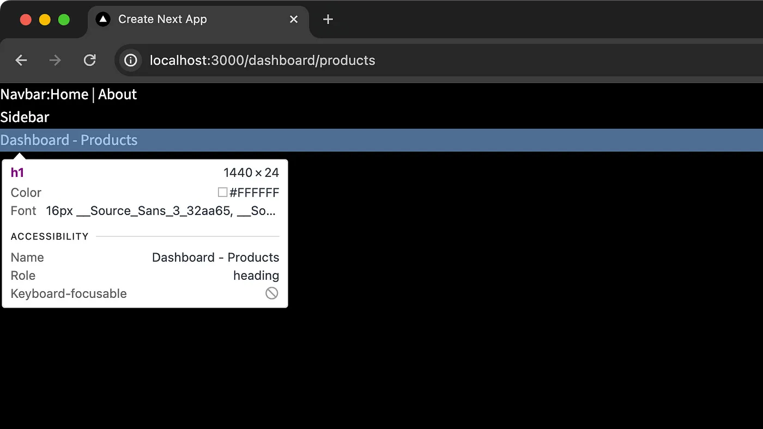Open the About link in the navbar
Viewport: 763px width, 429px height.
(117, 94)
